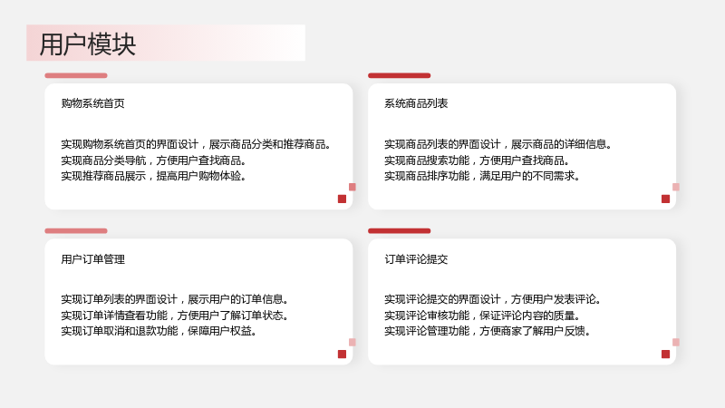This screenshot has height=408, width=725.
Task: Click the dark red square in 订单评论提交 card
Action: (x=666, y=354)
